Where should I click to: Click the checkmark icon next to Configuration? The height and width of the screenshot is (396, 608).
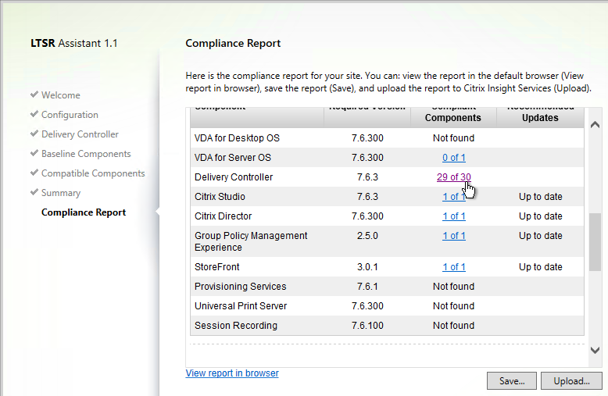34,114
